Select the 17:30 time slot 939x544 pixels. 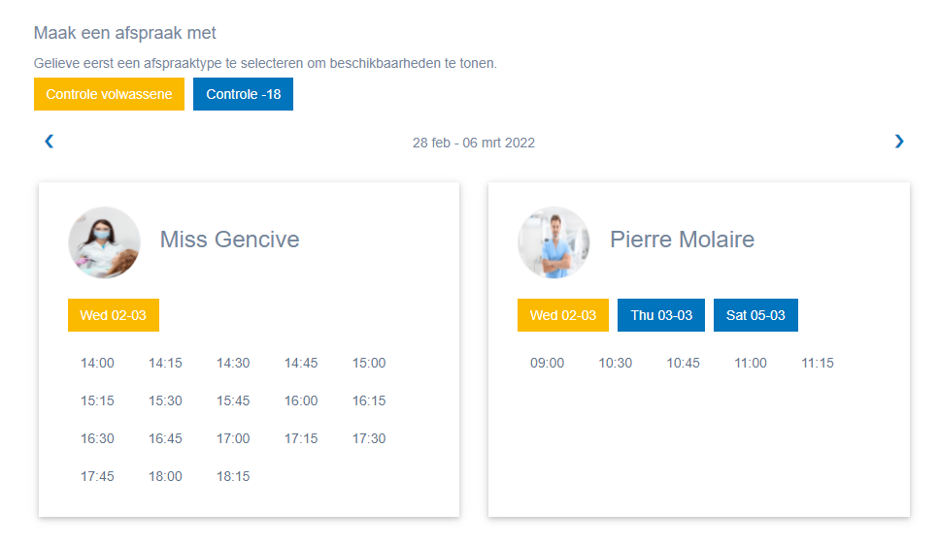pos(369,438)
